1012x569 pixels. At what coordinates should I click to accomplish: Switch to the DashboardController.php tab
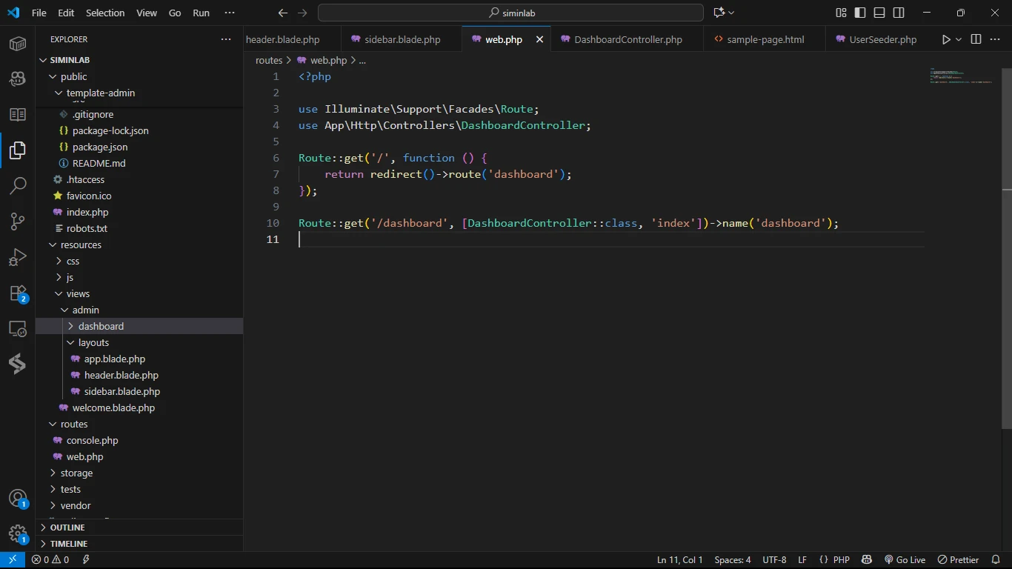pos(627,39)
